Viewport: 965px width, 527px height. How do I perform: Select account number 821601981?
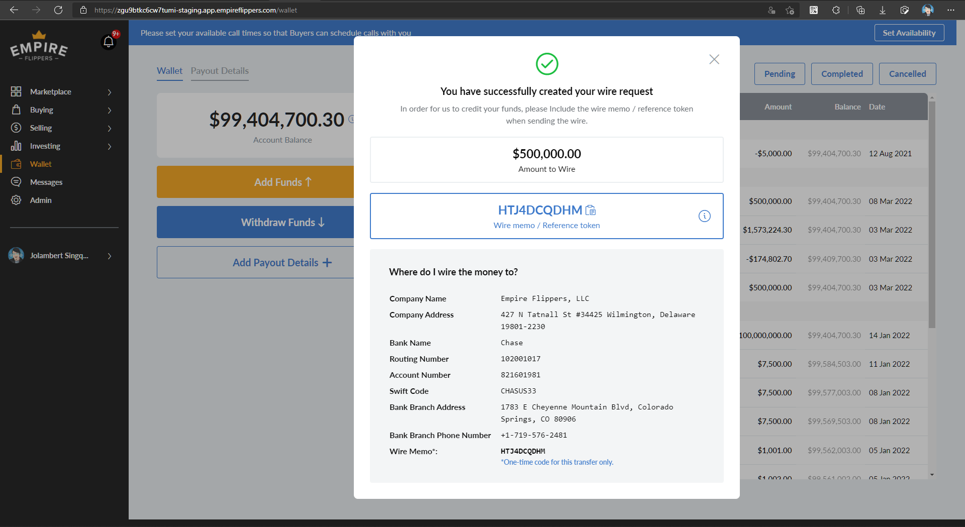pos(521,375)
